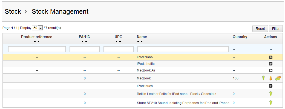Expand iPod Nano combinations with plus icon

pos(271,57)
